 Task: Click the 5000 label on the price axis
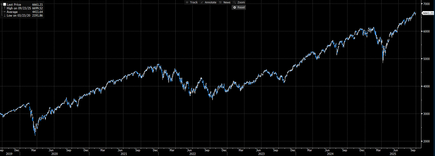coord(426,59)
